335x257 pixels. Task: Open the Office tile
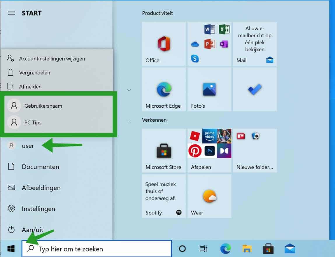point(164,44)
